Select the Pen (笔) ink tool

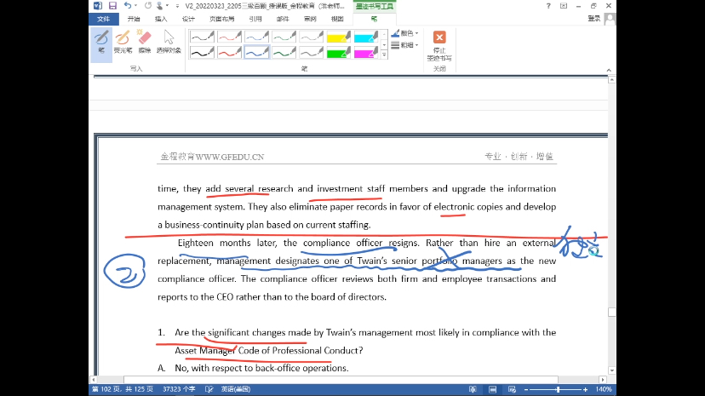coord(100,41)
